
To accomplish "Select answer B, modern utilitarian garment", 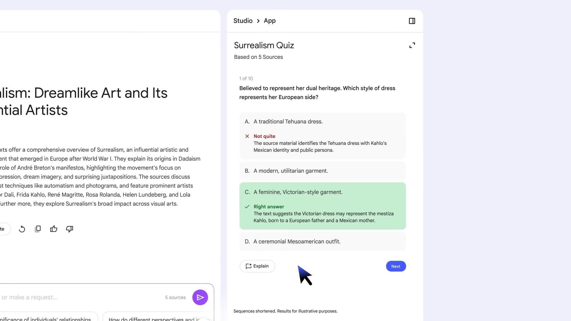I will coord(323,171).
